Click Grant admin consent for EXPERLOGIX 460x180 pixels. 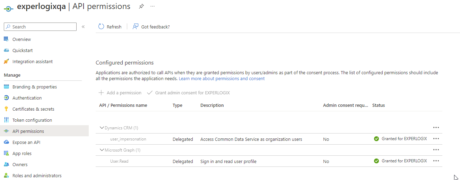click(x=189, y=93)
